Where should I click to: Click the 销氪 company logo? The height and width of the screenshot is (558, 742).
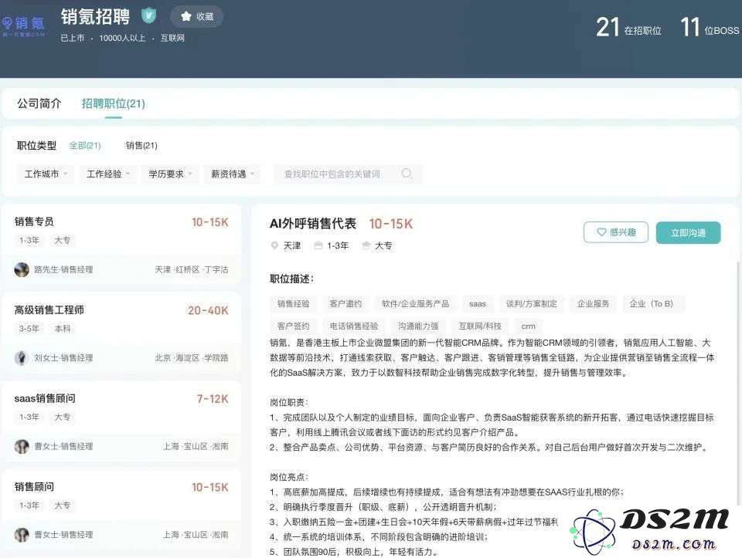pyautogui.click(x=22, y=25)
